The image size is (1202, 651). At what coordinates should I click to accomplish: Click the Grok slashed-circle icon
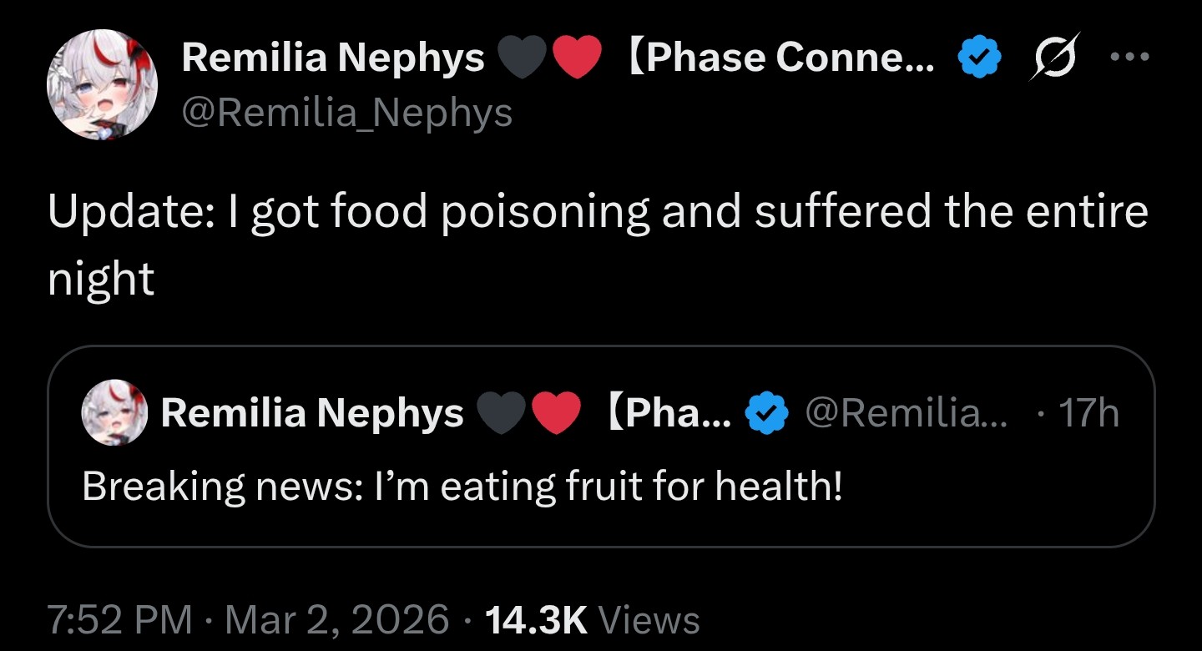pos(1054,57)
